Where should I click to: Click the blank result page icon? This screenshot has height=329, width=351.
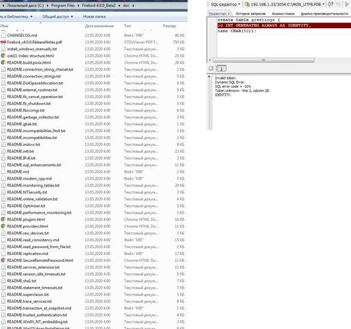coord(211,69)
